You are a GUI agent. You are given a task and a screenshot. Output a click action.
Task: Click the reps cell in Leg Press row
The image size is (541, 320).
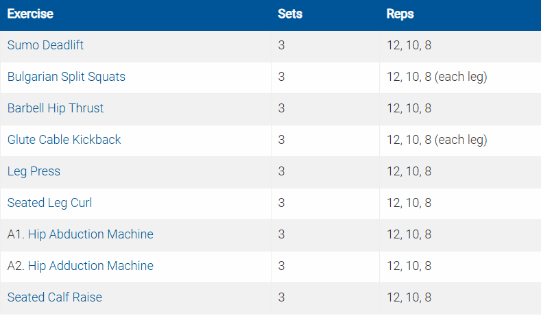[x=409, y=171]
